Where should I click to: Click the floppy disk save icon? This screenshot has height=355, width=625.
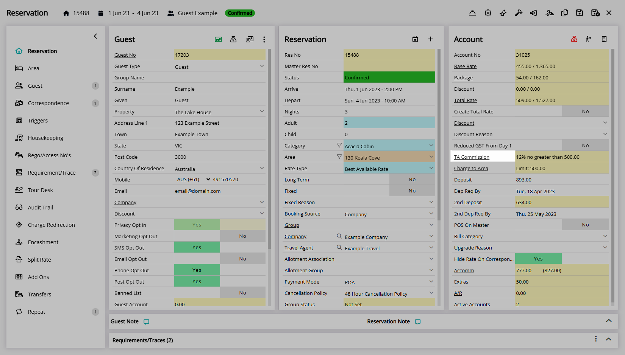point(580,13)
